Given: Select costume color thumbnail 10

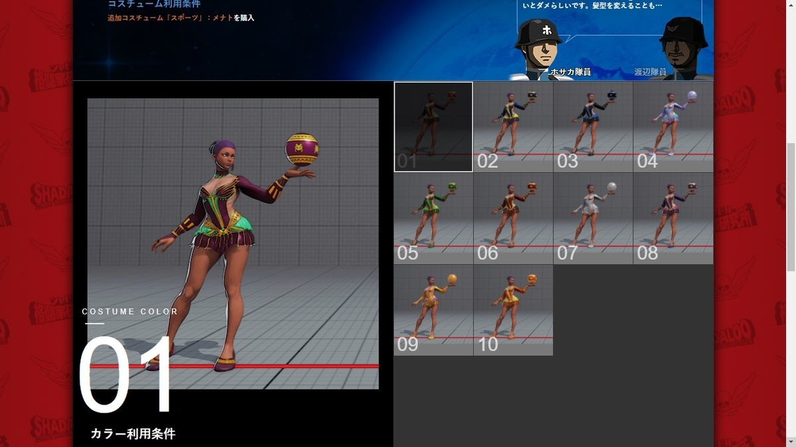Looking at the screenshot, I should pyautogui.click(x=513, y=311).
